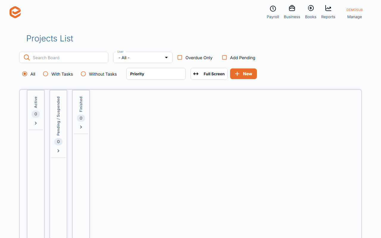Click the DEMOSU8 account name
The width and height of the screenshot is (381, 238).
pyautogui.click(x=355, y=10)
